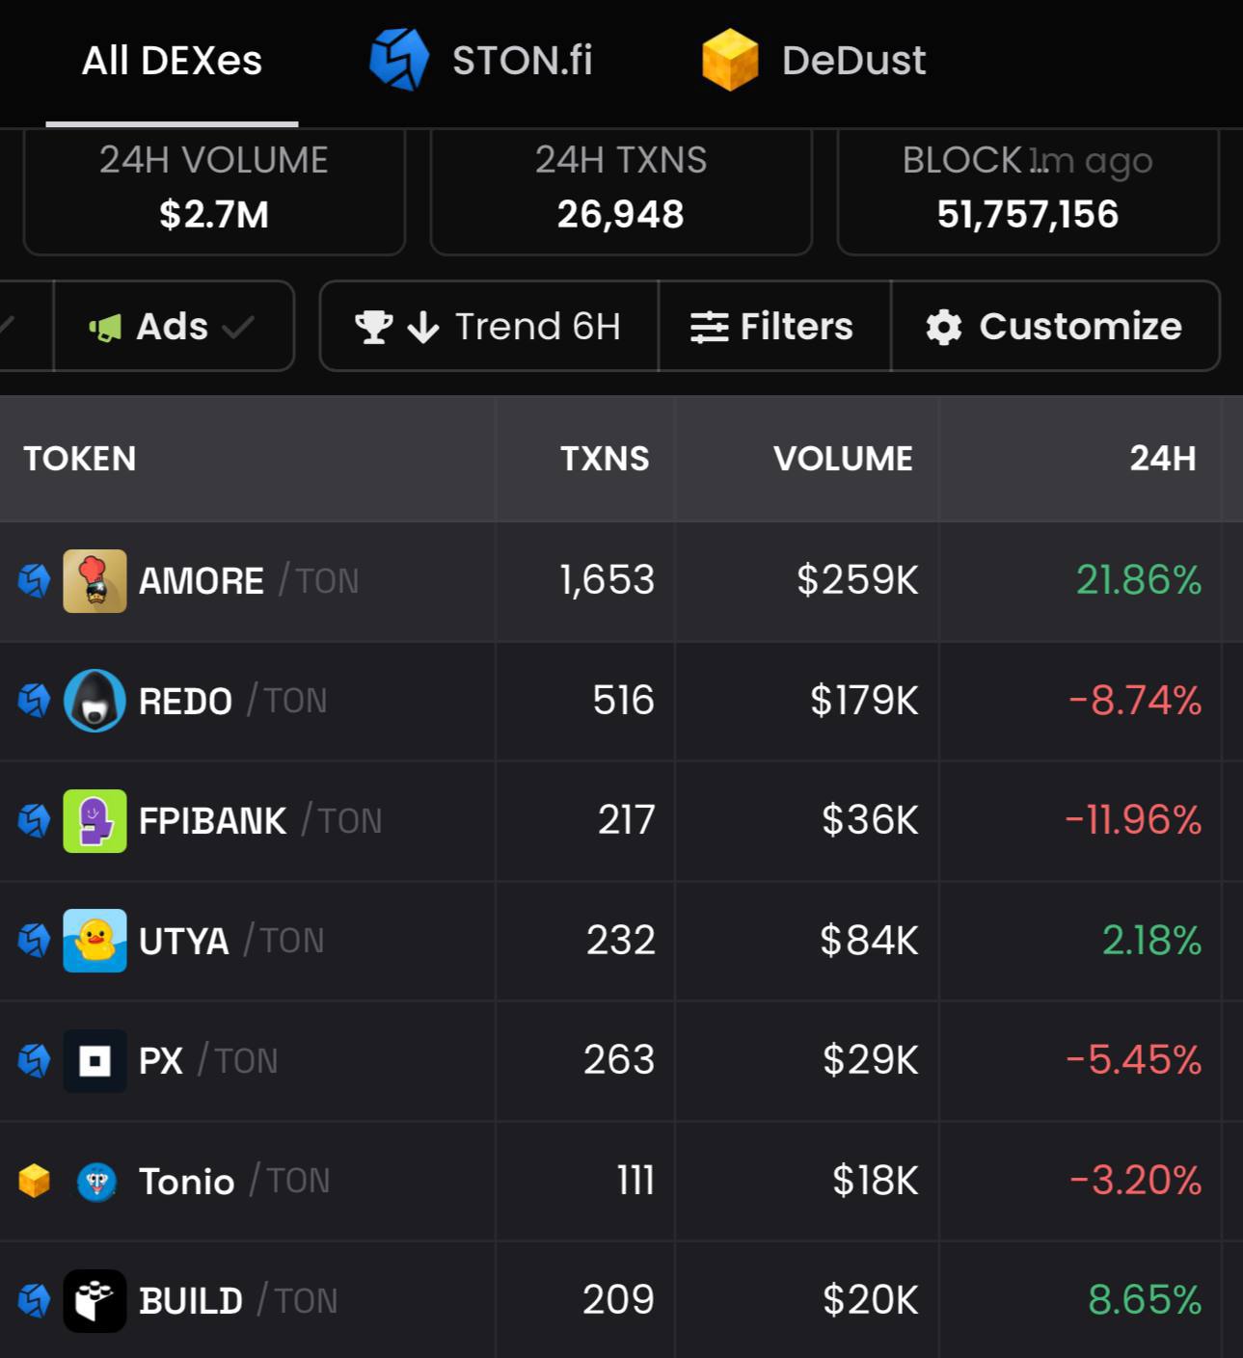
Task: Sort by the 24H column header
Action: [1163, 459]
